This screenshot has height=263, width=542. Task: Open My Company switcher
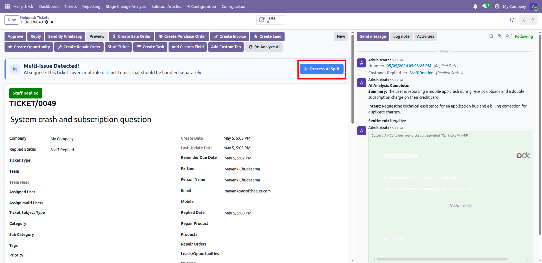pos(514,6)
